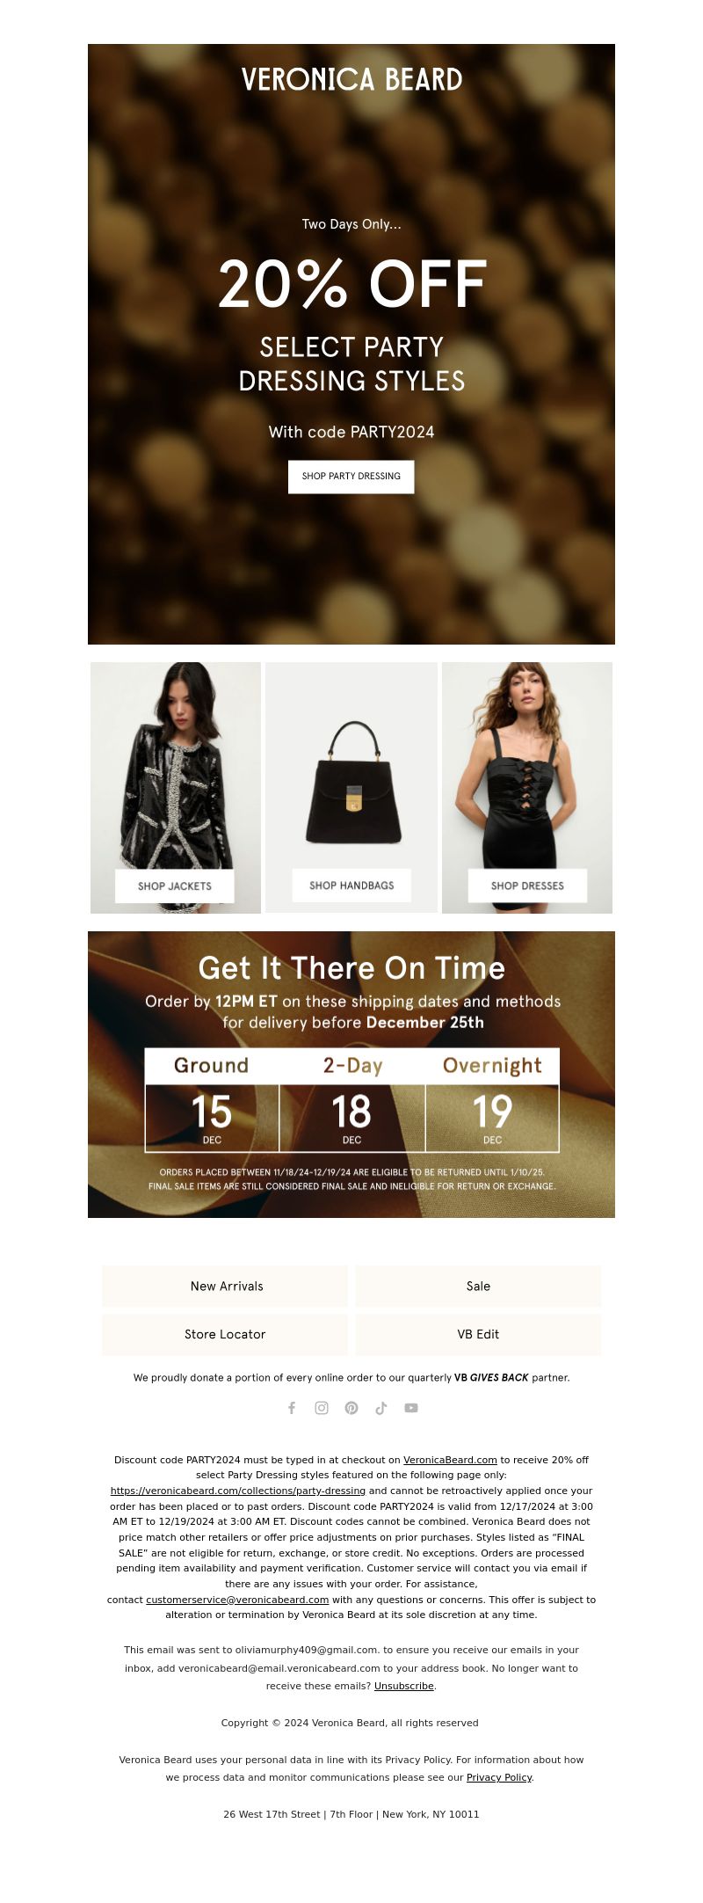Viewport: 703px width, 1903px height.
Task: Open the Store Locator menu link
Action: pos(225,1334)
